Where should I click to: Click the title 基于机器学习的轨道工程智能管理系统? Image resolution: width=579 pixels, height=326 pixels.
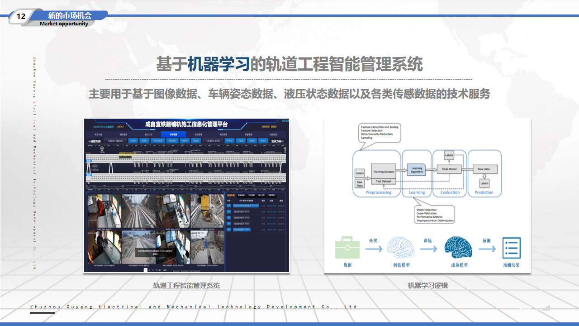point(289,64)
